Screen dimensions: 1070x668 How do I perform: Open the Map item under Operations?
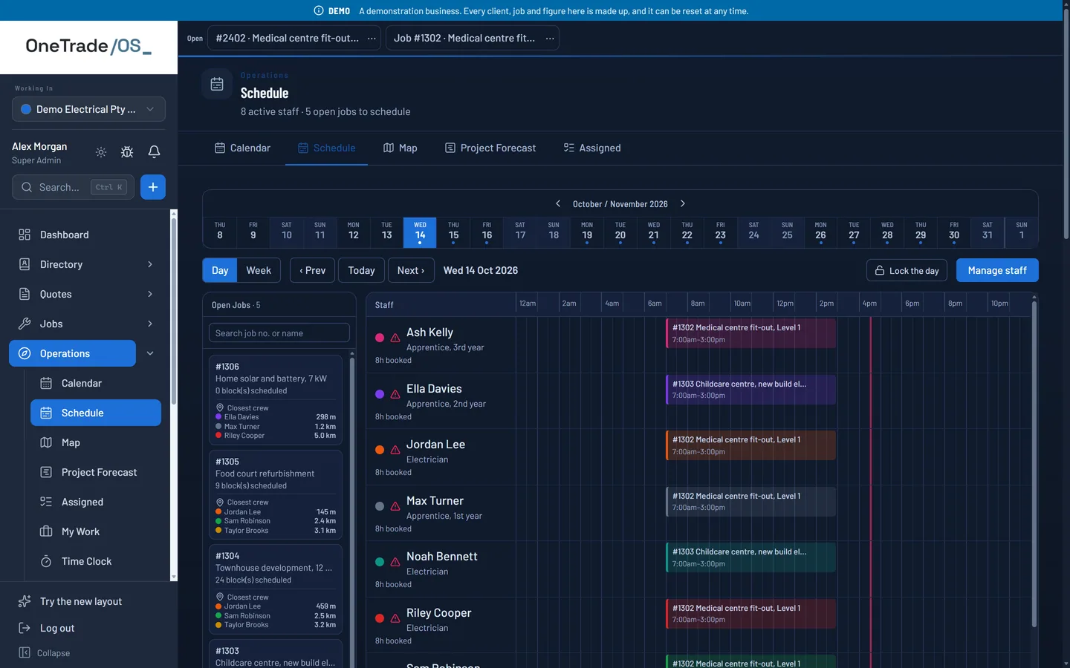click(x=96, y=442)
